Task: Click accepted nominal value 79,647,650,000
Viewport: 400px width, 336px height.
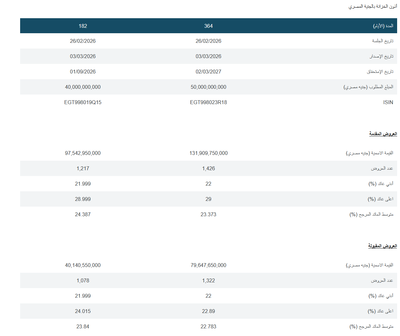Action: pos(208,265)
